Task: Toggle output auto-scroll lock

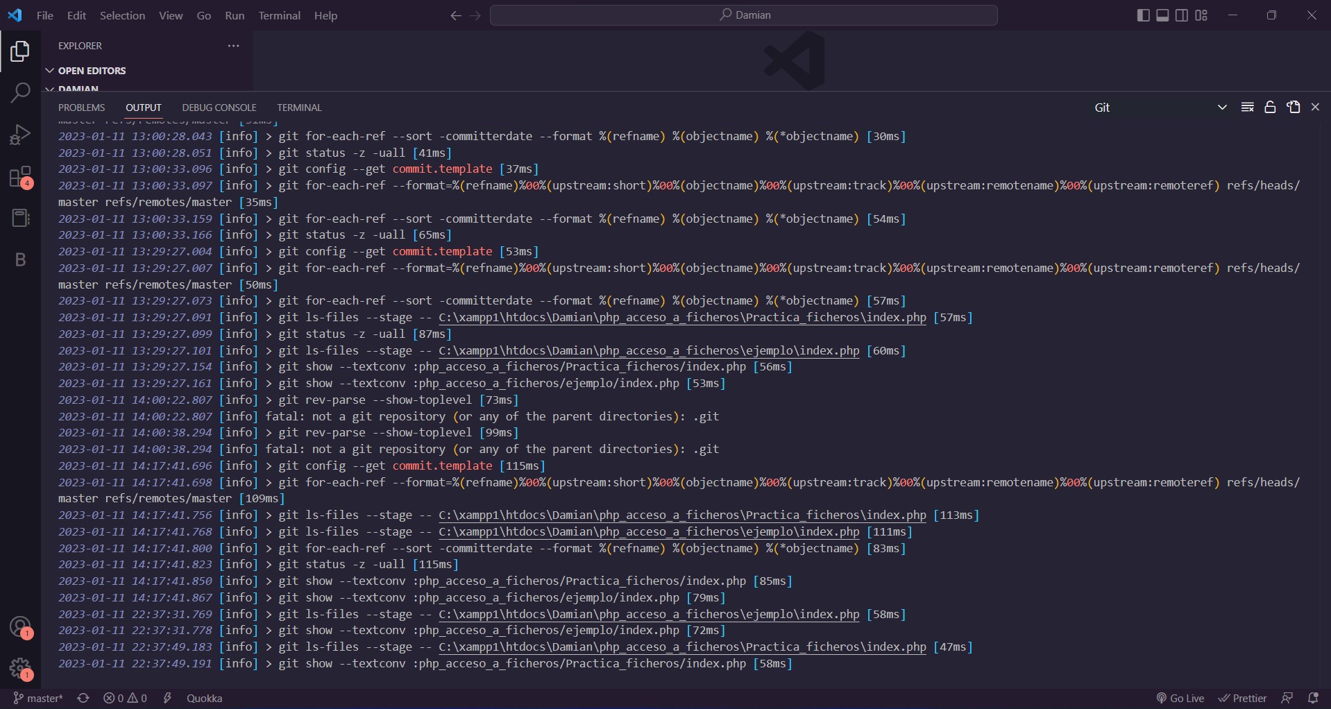Action: coord(1270,108)
